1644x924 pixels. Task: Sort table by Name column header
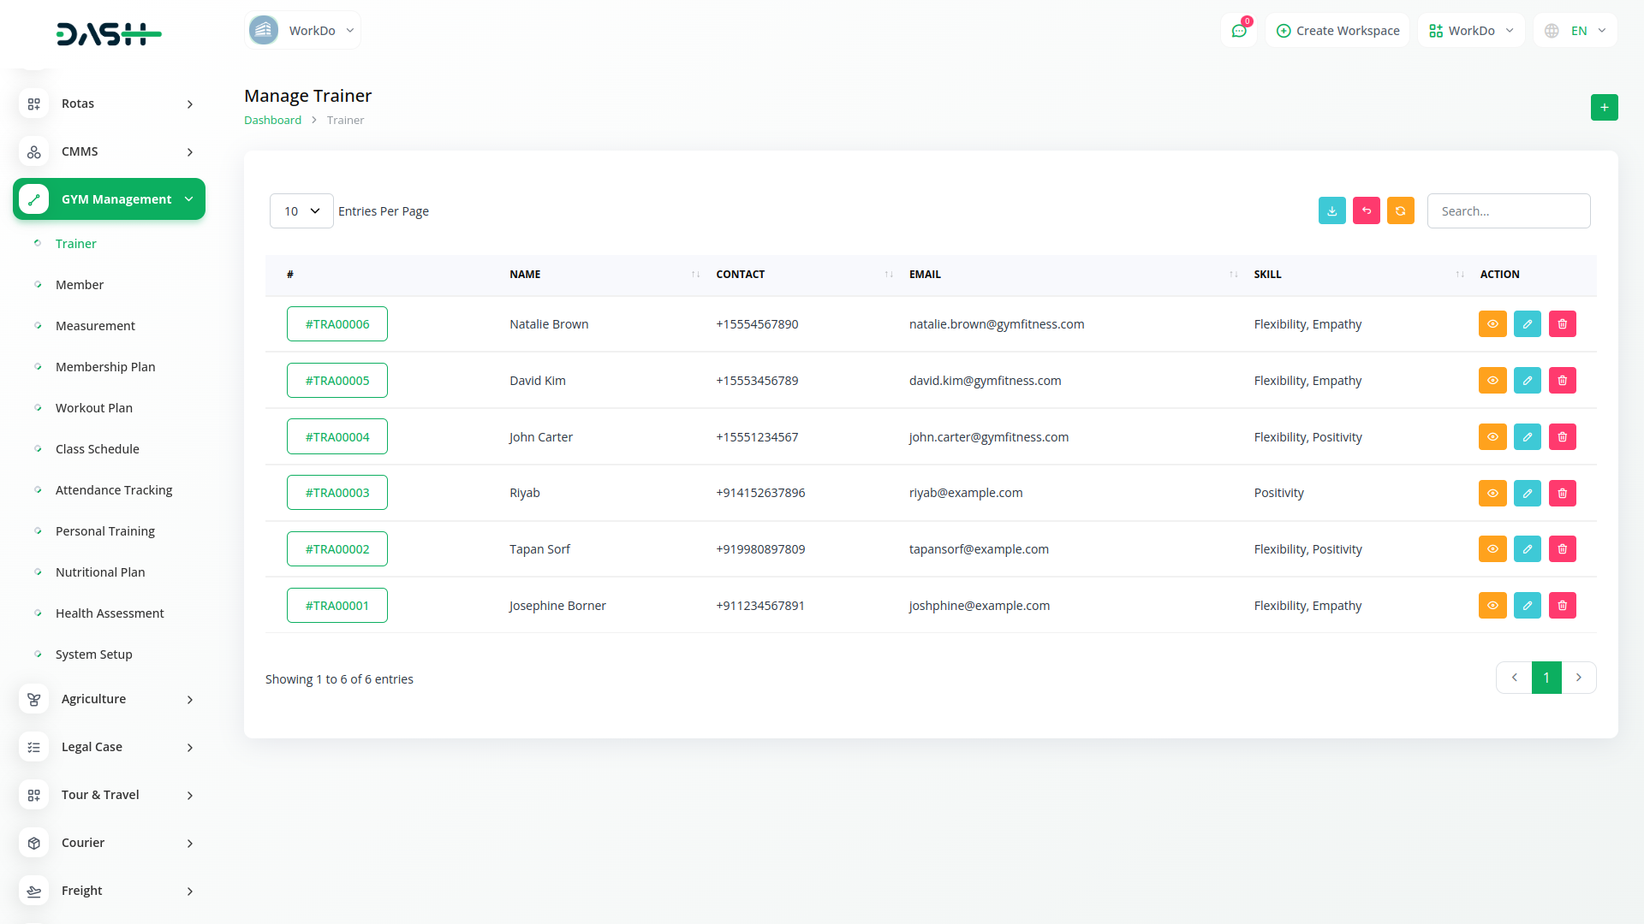coord(525,275)
